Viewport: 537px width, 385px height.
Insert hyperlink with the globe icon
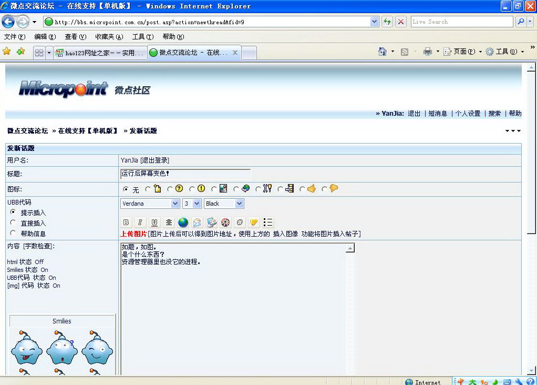[183, 222]
